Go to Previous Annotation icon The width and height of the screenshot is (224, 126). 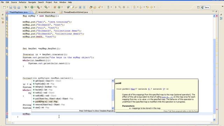(141, 7)
